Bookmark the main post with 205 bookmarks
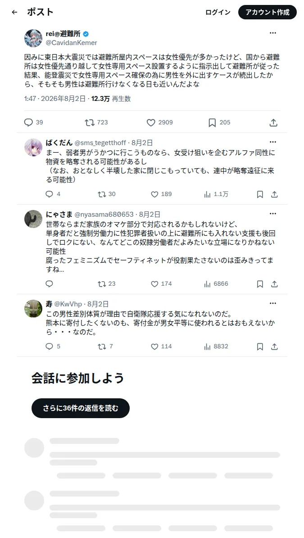This screenshot has height=538, width=304. coord(212,123)
